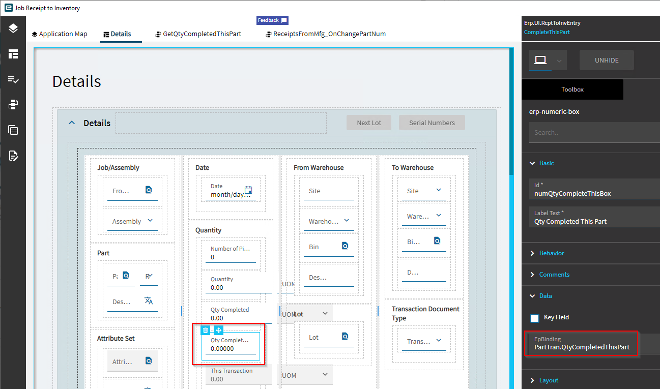
Task: Open the checklist icon in left sidebar
Action: click(13, 79)
